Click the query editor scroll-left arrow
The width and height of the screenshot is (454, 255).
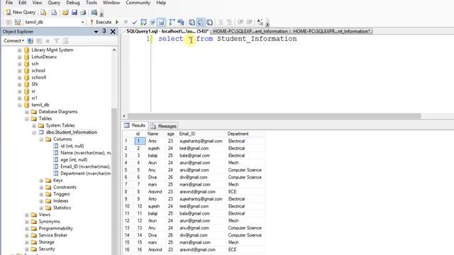(x=124, y=116)
